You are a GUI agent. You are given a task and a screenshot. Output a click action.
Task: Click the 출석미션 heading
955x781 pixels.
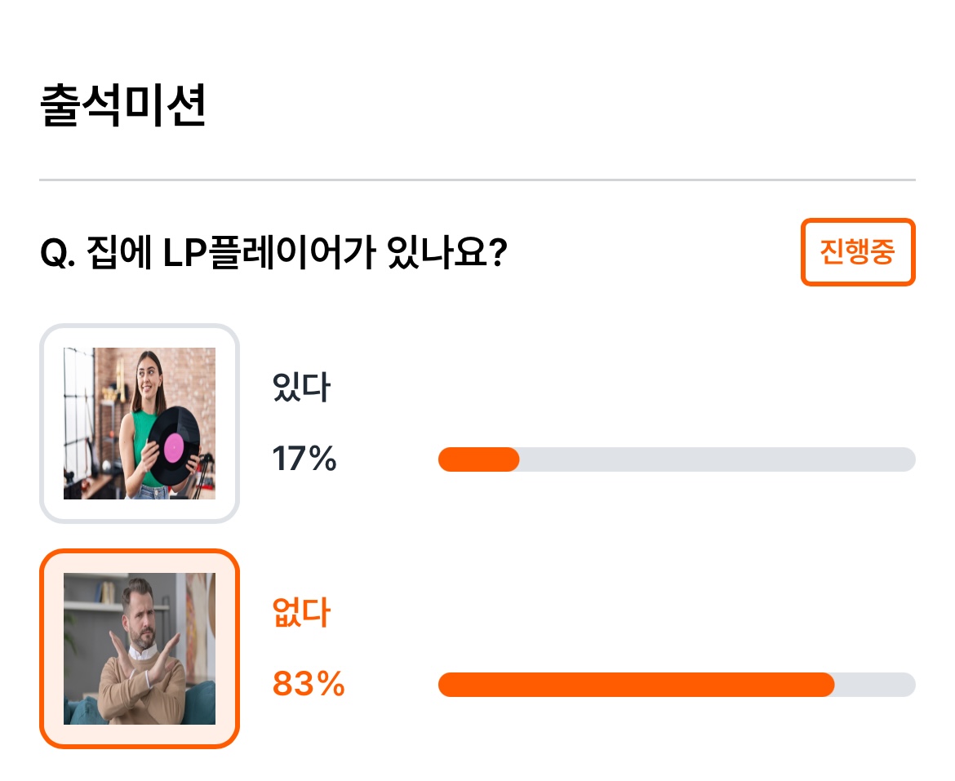tap(122, 105)
